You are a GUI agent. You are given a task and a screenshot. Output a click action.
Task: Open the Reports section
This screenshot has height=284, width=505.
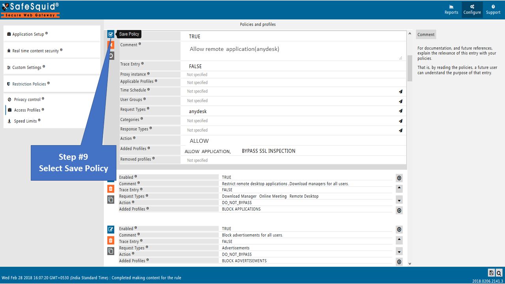point(451,10)
